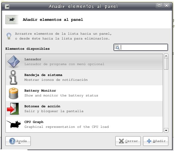
Task: Click the Bandeja de sistema info icon
Action: tap(13, 77)
